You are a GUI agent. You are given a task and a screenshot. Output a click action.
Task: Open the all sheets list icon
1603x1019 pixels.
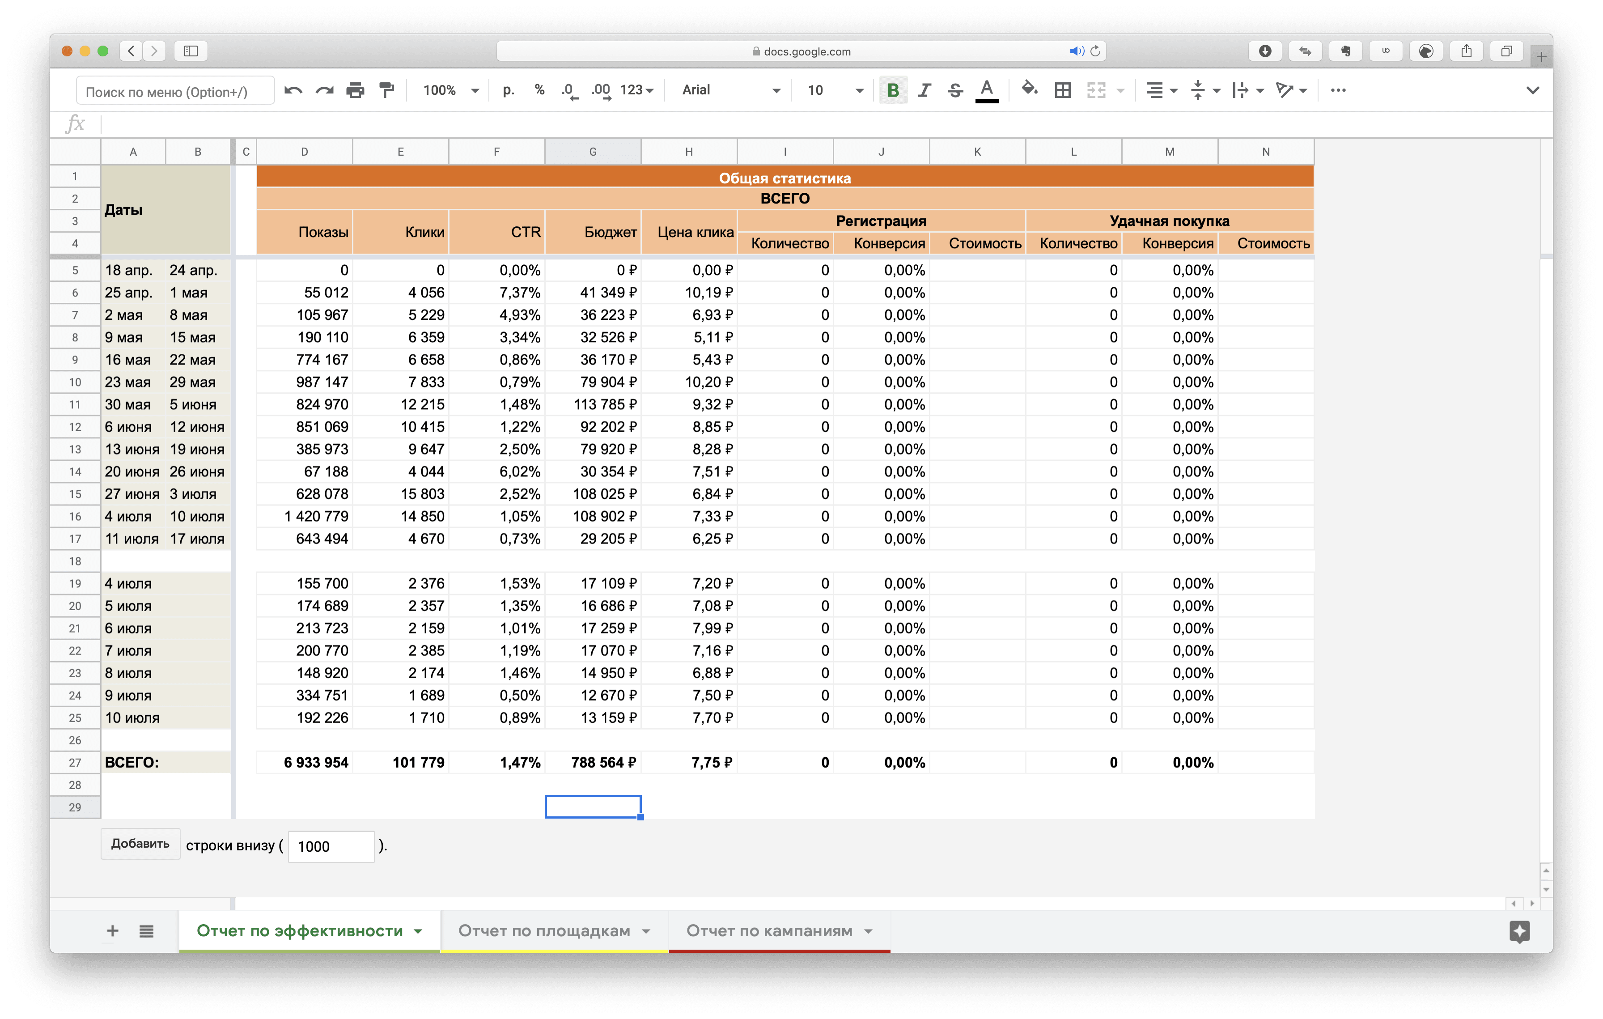pos(146,931)
